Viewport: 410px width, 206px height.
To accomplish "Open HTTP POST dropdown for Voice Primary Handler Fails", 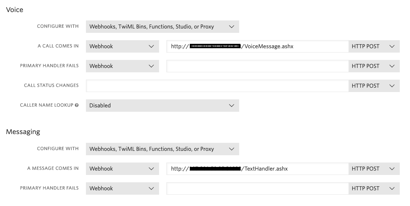I will [x=374, y=66].
